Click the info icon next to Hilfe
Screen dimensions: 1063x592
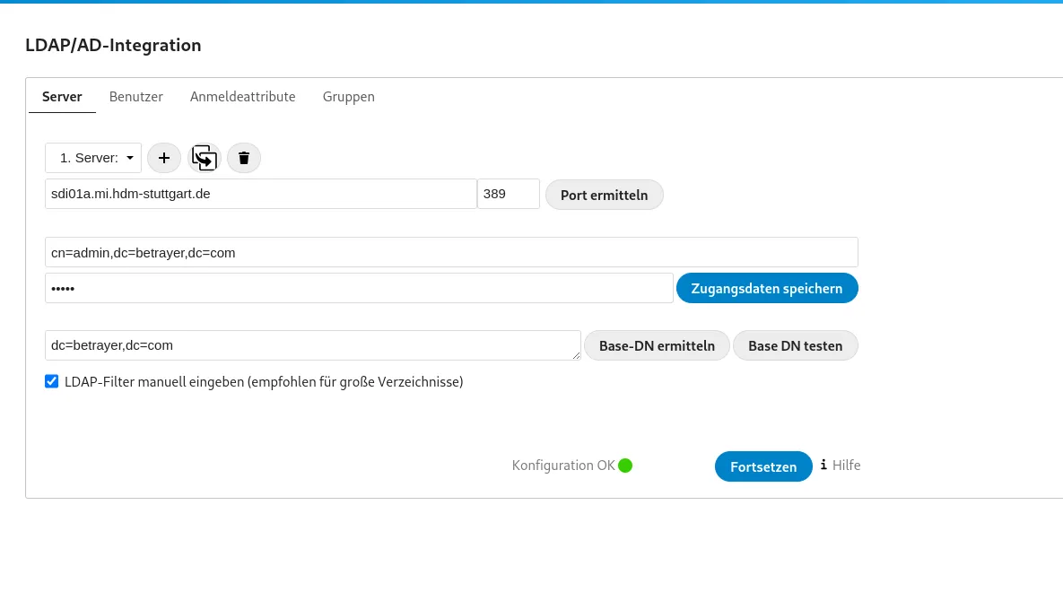click(x=823, y=466)
